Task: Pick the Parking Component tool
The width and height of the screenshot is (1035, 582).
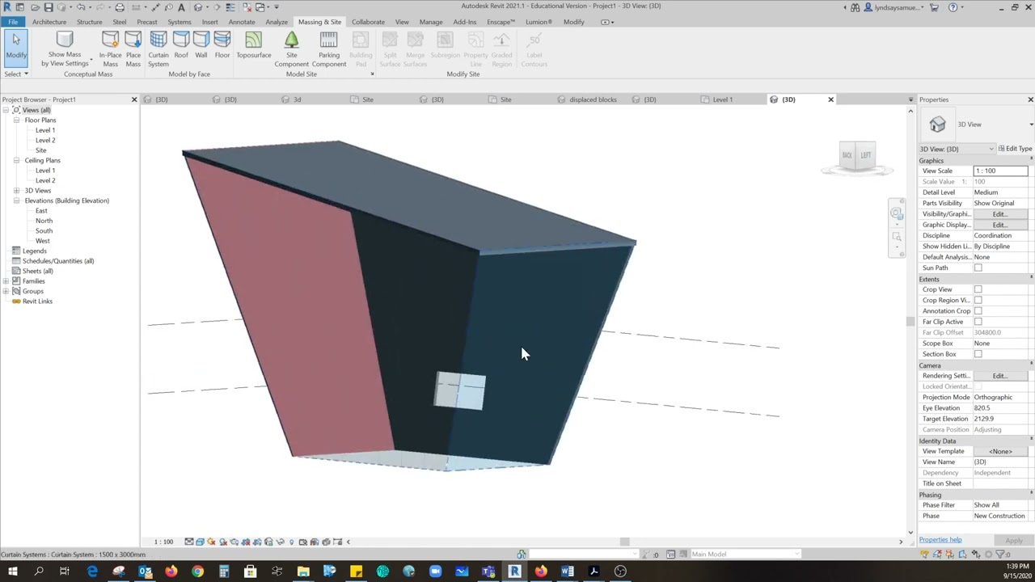Action: [329, 49]
